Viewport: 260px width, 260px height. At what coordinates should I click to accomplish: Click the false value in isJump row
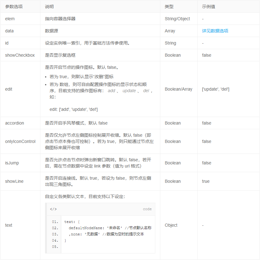(207, 163)
